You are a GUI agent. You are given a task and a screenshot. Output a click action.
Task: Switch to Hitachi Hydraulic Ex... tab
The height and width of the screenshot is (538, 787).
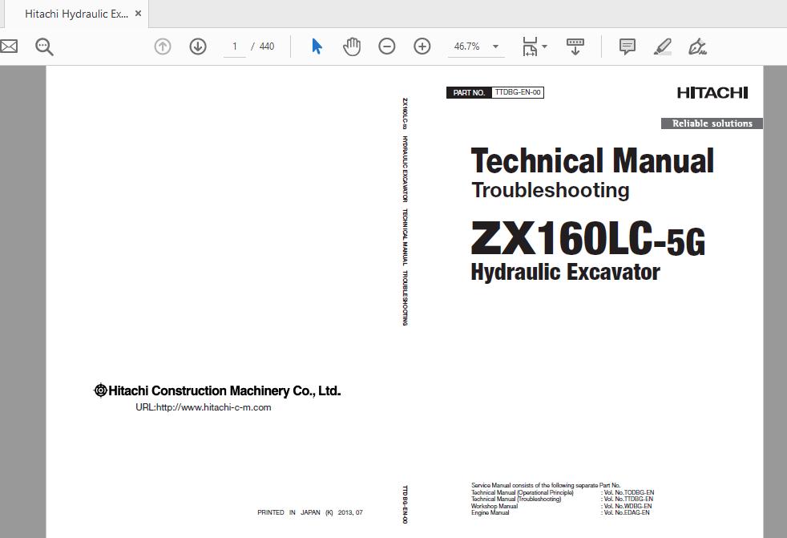pos(76,14)
